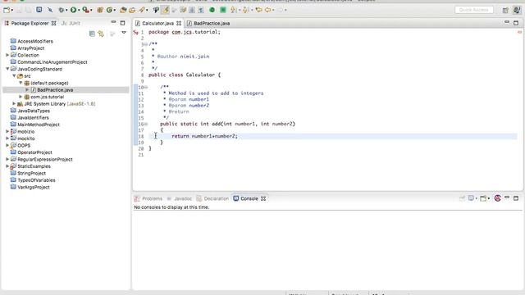The width and height of the screenshot is (525, 295).
Task: Click the red C console icon
Action: (498, 198)
